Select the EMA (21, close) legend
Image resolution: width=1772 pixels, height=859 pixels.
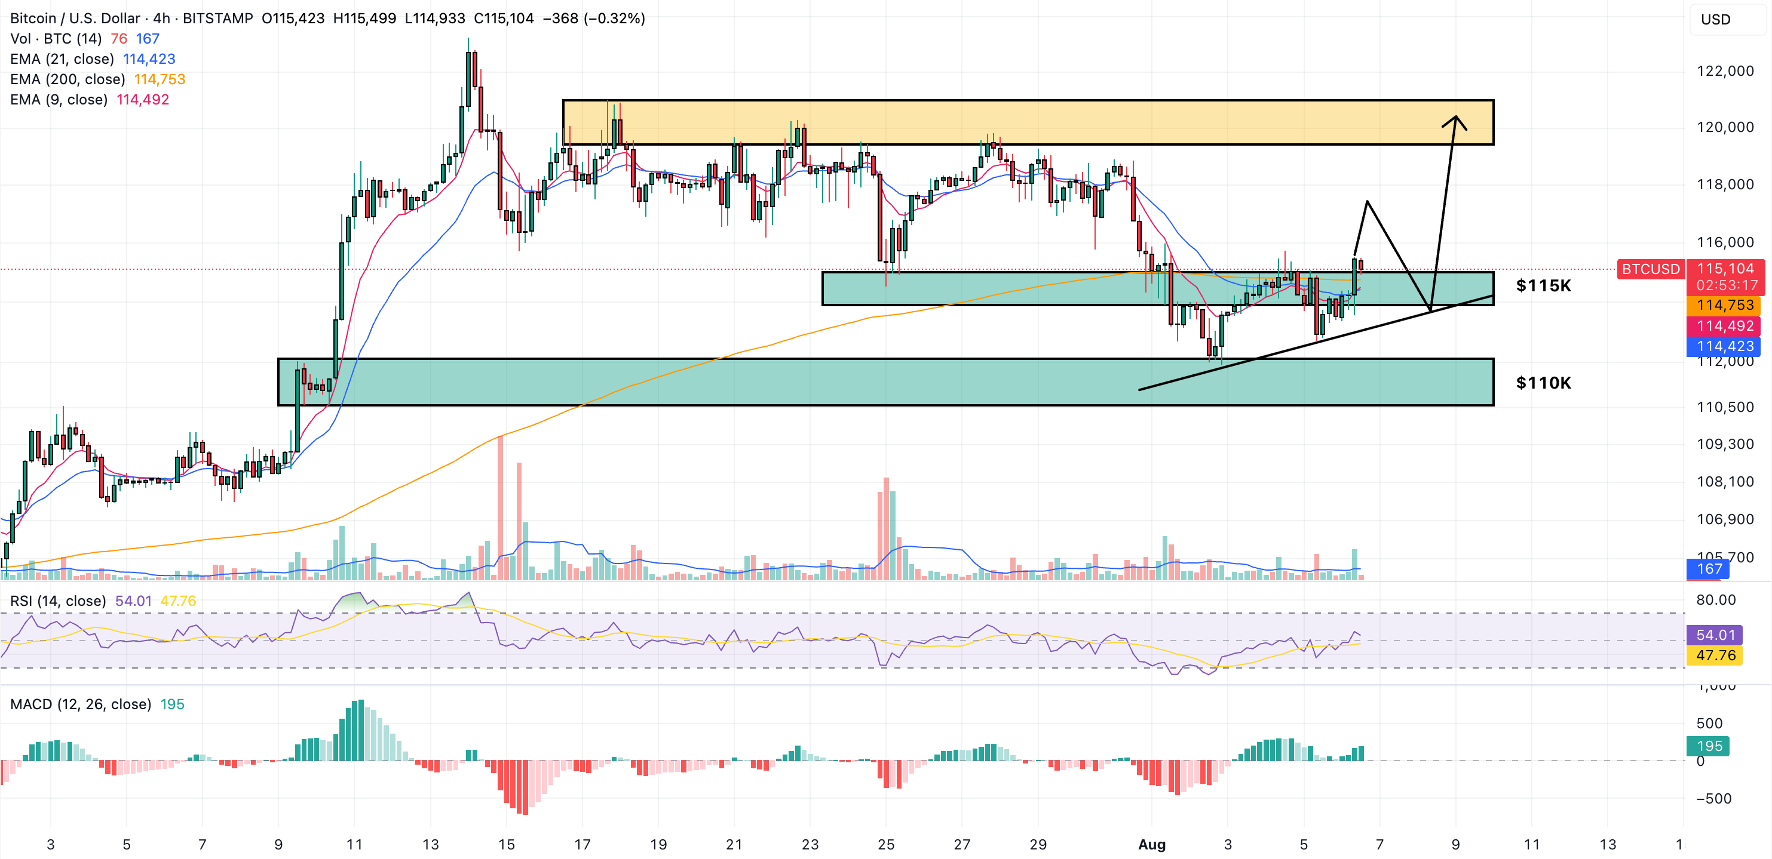[x=62, y=59]
